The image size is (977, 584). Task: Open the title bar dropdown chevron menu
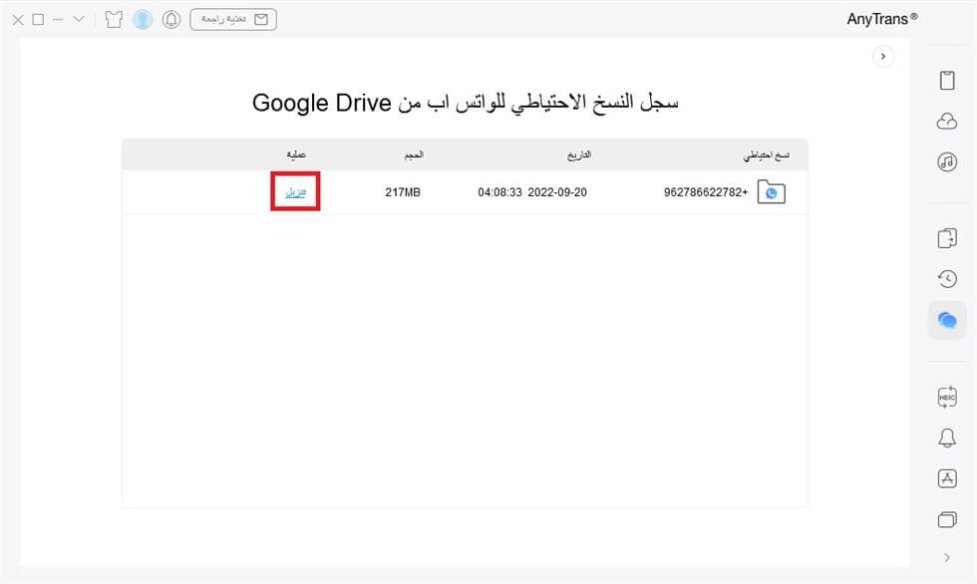(79, 19)
